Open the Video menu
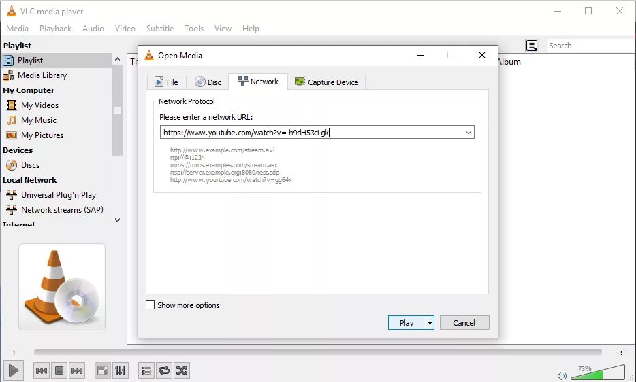The height and width of the screenshot is (382, 636). point(125,29)
